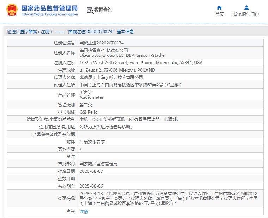Click the 数据查询 magnifier document icon

(x=90, y=10)
